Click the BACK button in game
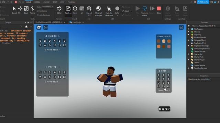Image resolution: width=220 pixels, height=123 pixels. [x=164, y=109]
